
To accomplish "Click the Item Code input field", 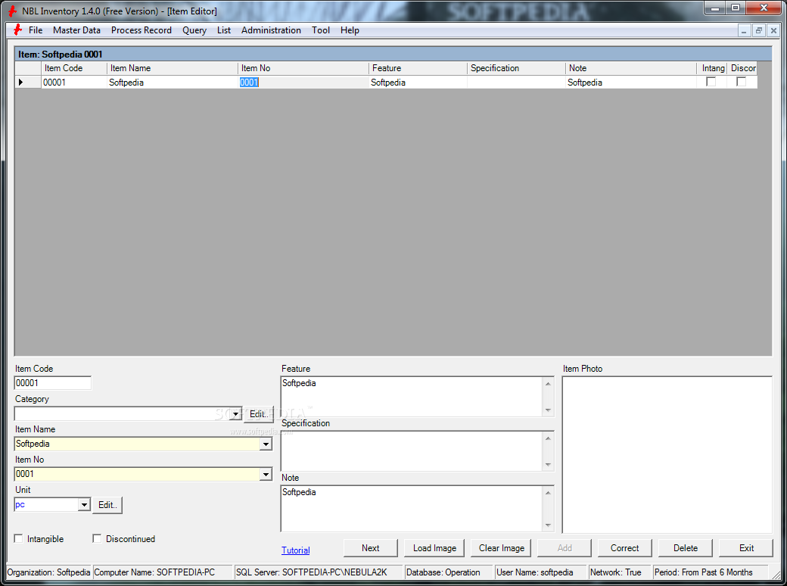I will click(53, 383).
